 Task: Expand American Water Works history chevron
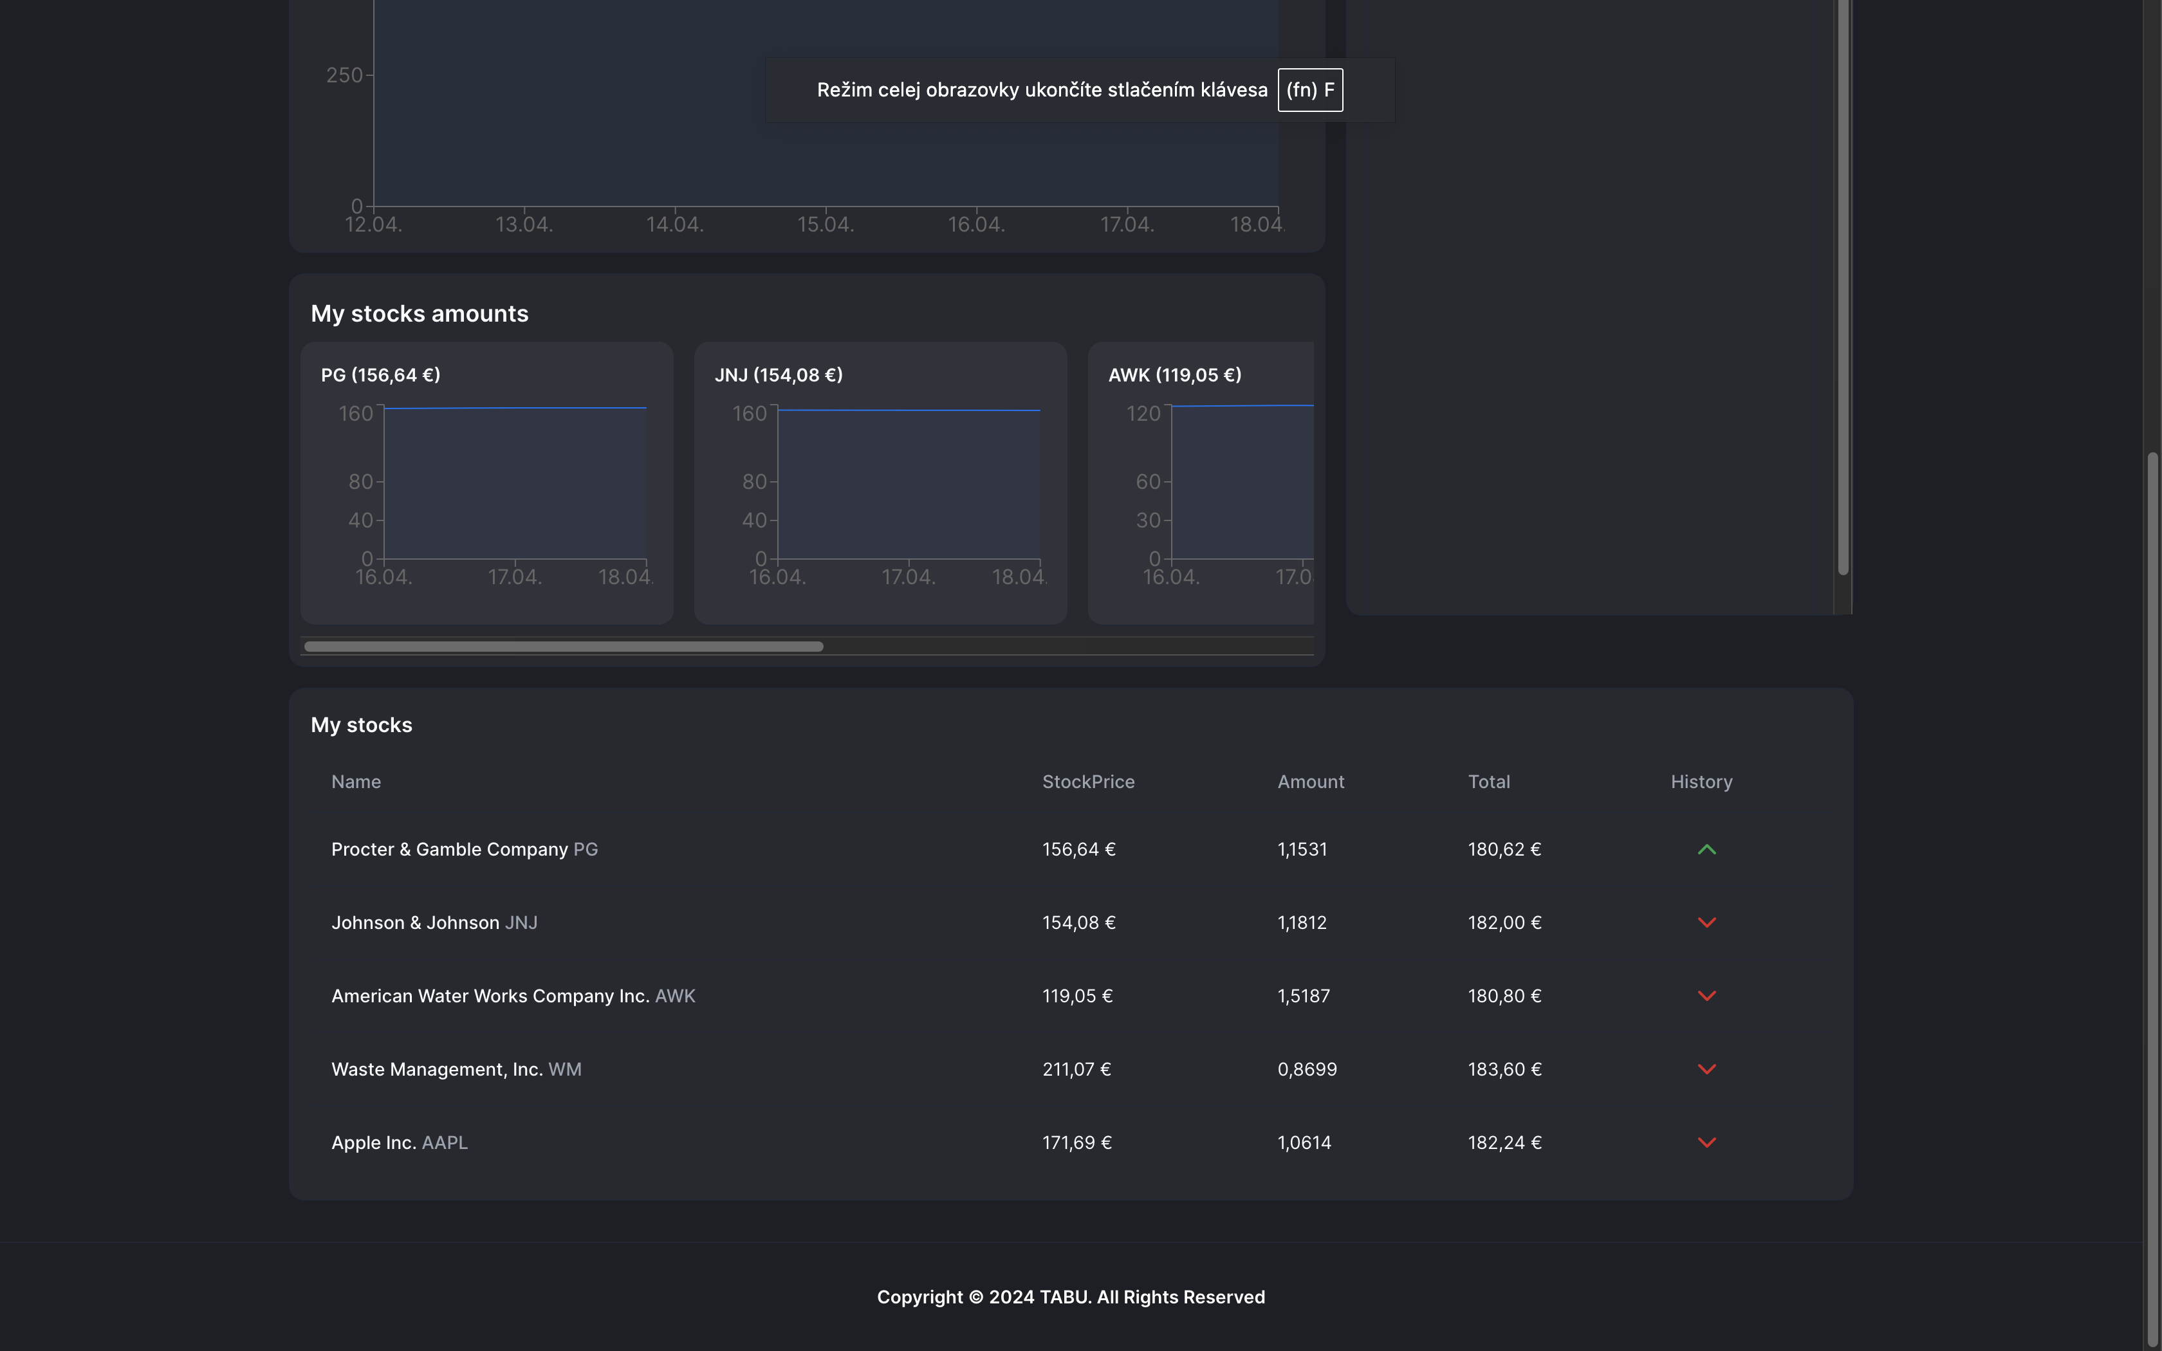pyautogui.click(x=1706, y=997)
